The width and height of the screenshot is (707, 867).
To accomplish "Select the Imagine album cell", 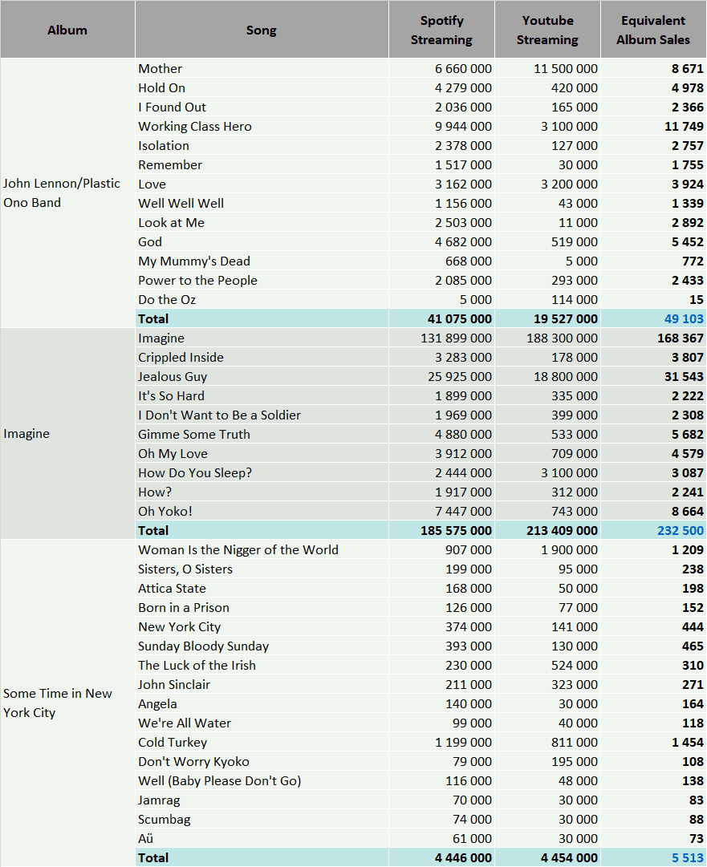I will pyautogui.click(x=67, y=433).
